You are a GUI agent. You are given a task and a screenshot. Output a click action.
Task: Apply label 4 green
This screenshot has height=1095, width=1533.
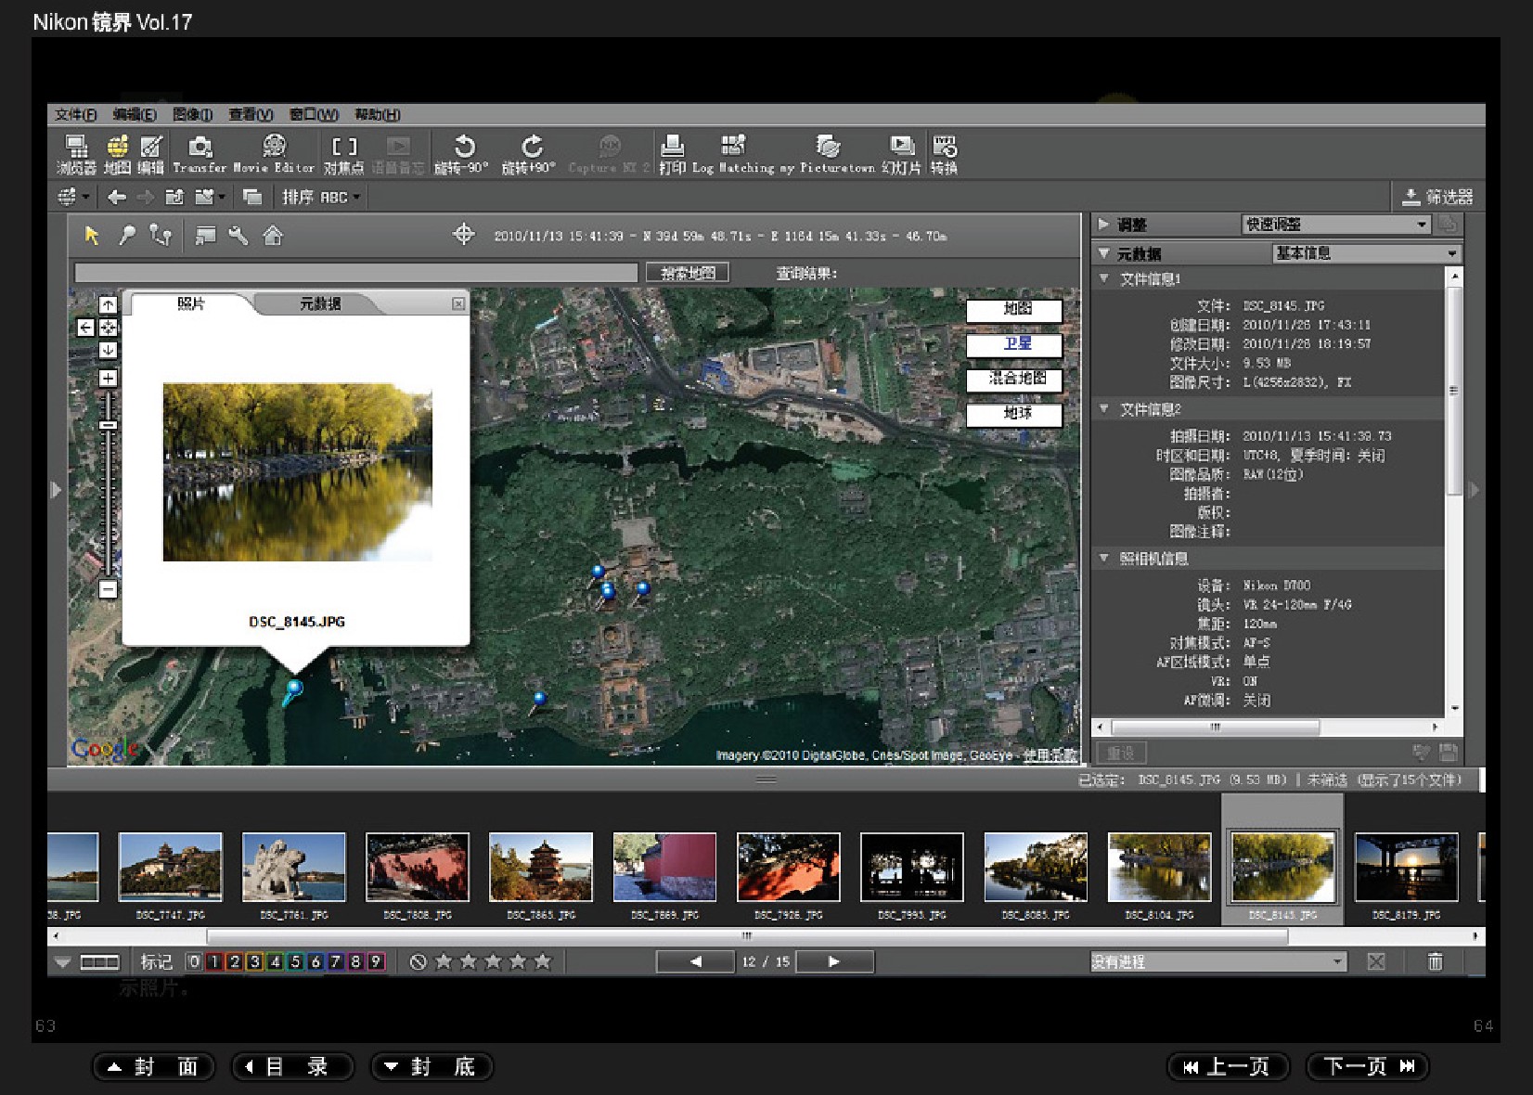(275, 962)
